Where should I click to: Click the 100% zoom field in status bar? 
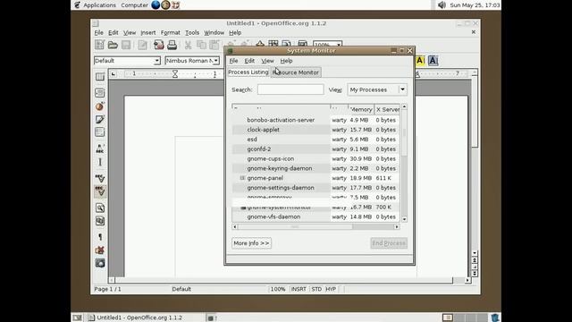(278, 289)
